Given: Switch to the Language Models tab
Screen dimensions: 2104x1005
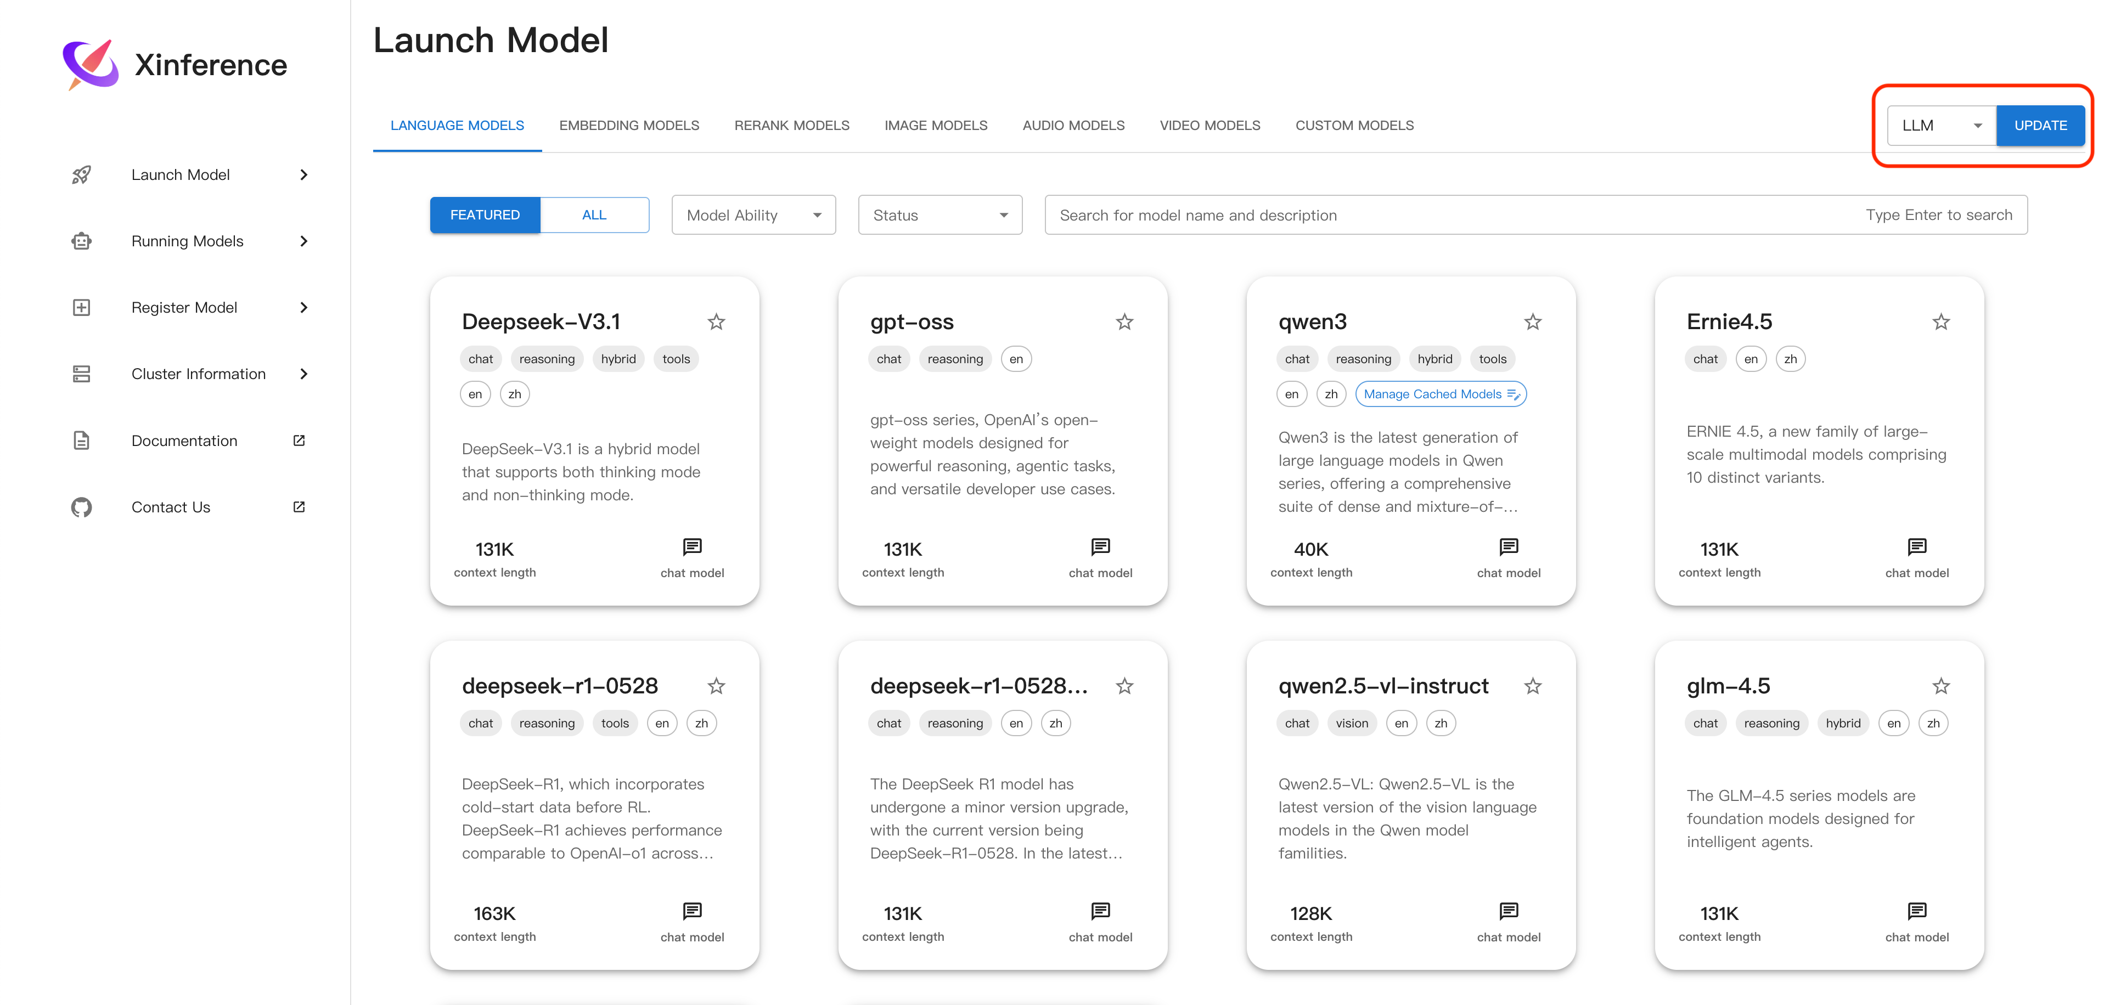Looking at the screenshot, I should coord(457,126).
